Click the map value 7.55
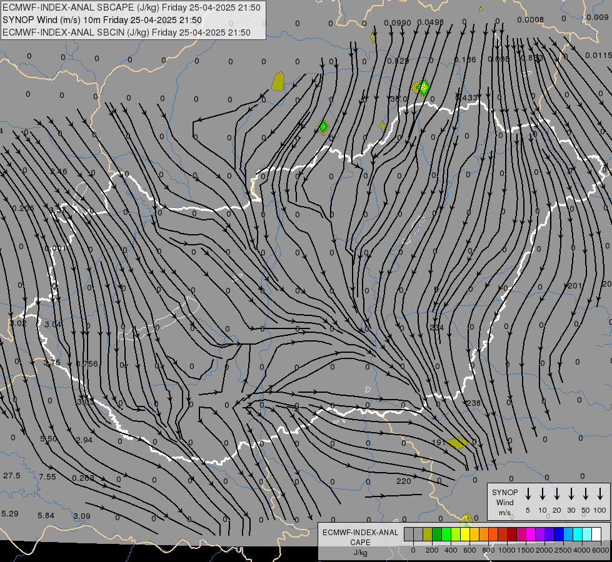Screen dimensions: 612x562 point(48,476)
